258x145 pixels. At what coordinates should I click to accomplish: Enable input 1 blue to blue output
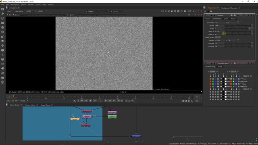[x=216, y=84]
